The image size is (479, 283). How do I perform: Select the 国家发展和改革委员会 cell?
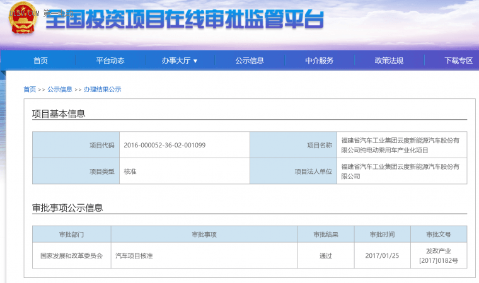[71, 256]
